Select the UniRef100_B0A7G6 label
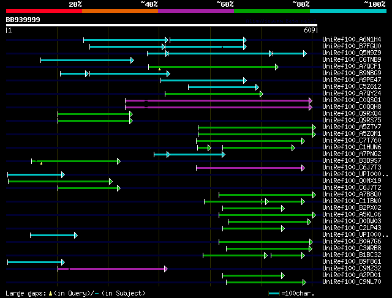 coord(352,242)
